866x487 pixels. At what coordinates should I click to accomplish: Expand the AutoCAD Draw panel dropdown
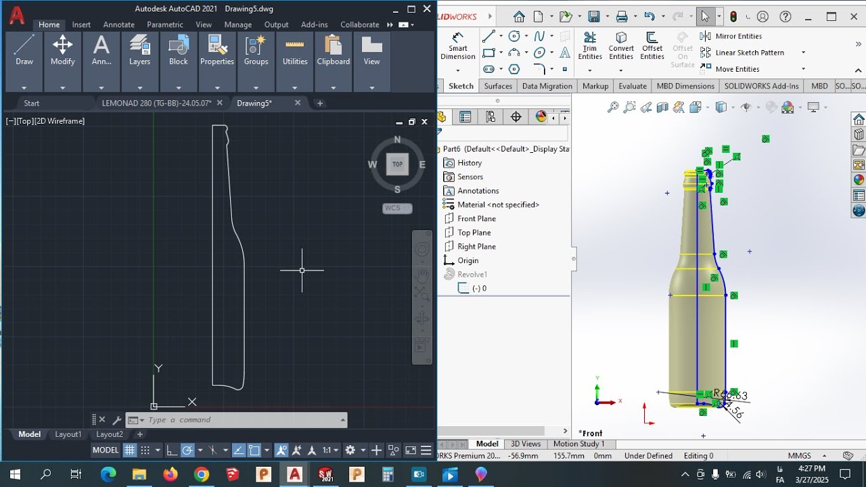coord(24,87)
